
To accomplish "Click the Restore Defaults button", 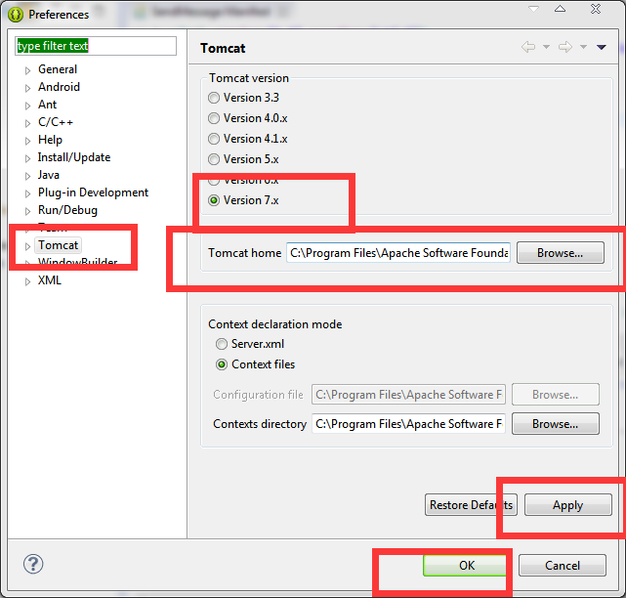I will coord(471,505).
